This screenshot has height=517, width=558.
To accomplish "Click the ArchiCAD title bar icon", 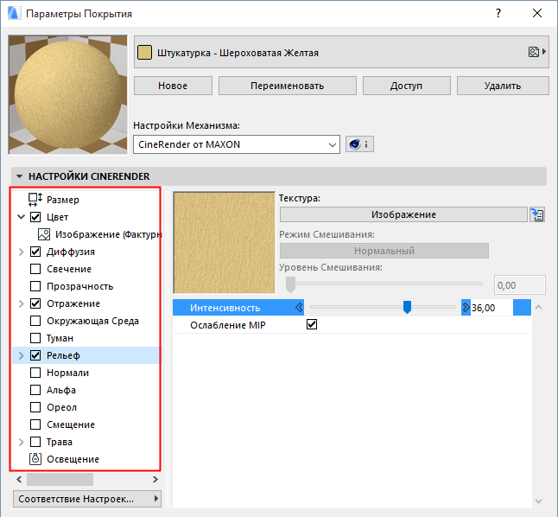I will coord(14,13).
